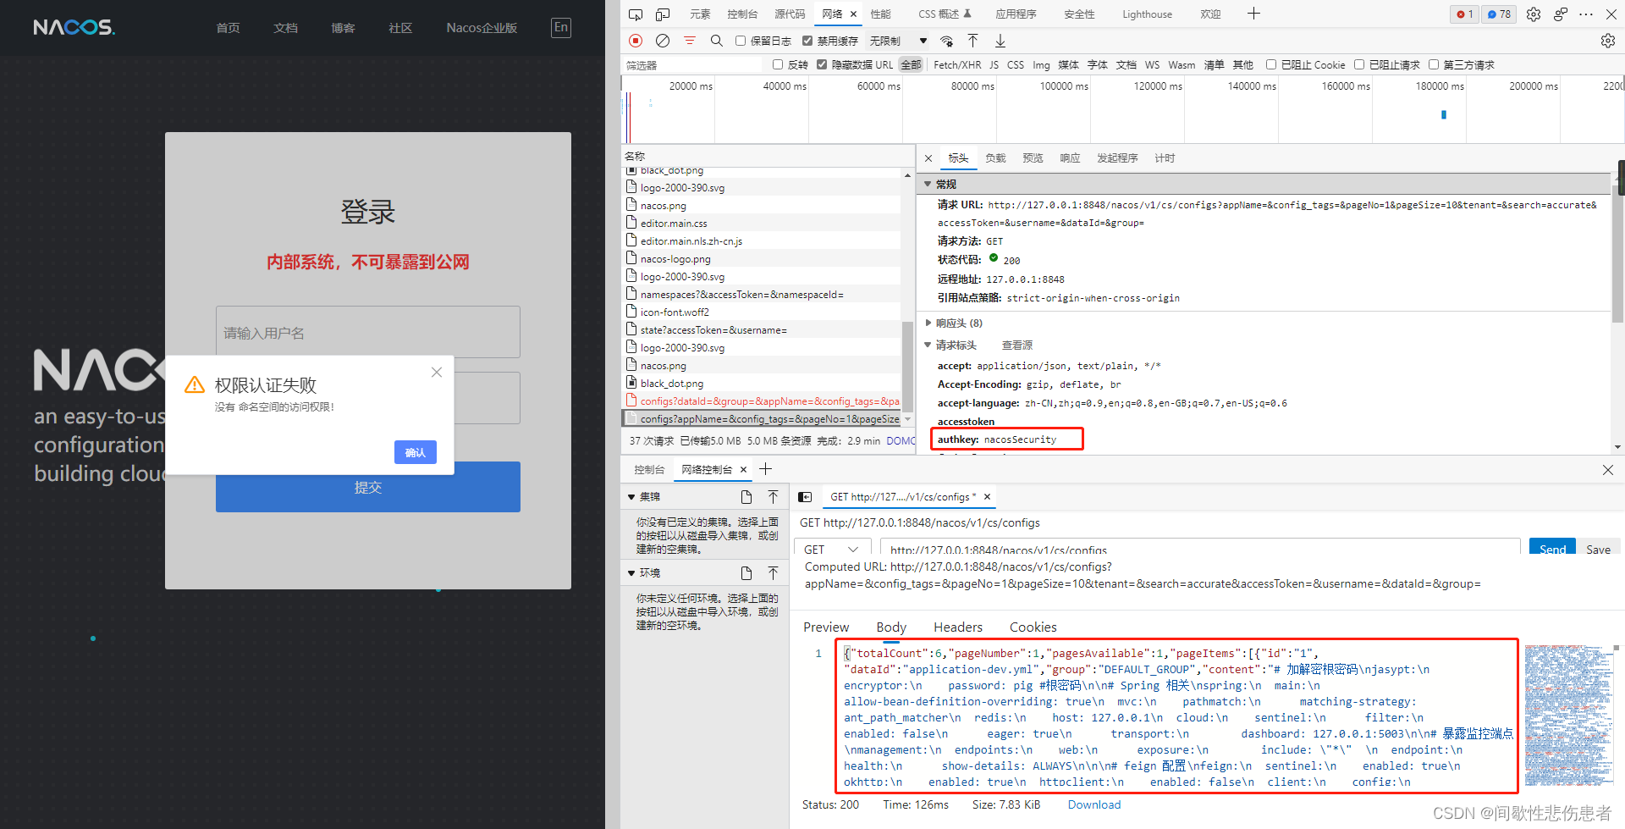The height and width of the screenshot is (829, 1625).
Task: Open DevTools settings gear
Action: [x=1533, y=14]
